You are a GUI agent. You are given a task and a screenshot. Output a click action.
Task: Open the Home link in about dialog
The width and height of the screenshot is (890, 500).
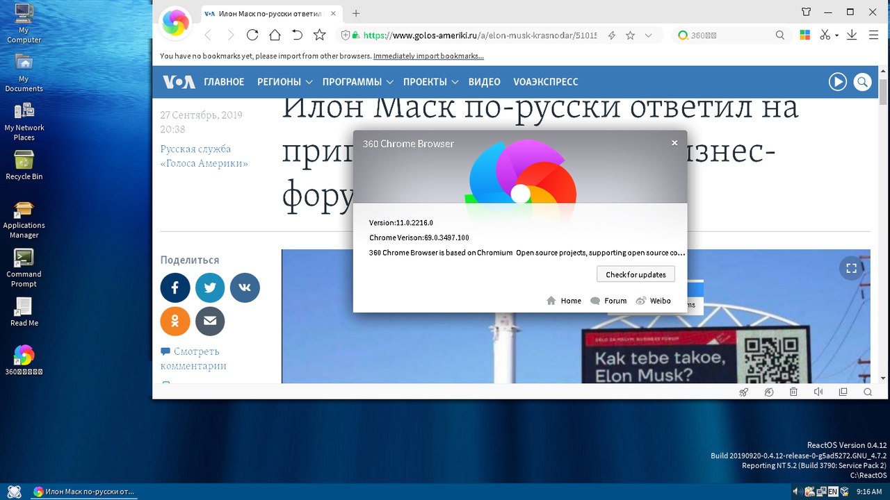[x=564, y=301]
